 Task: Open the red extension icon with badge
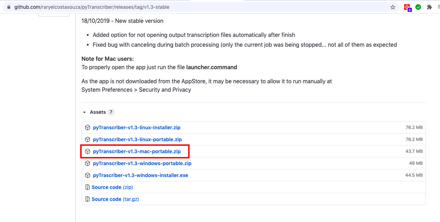click(408, 7)
